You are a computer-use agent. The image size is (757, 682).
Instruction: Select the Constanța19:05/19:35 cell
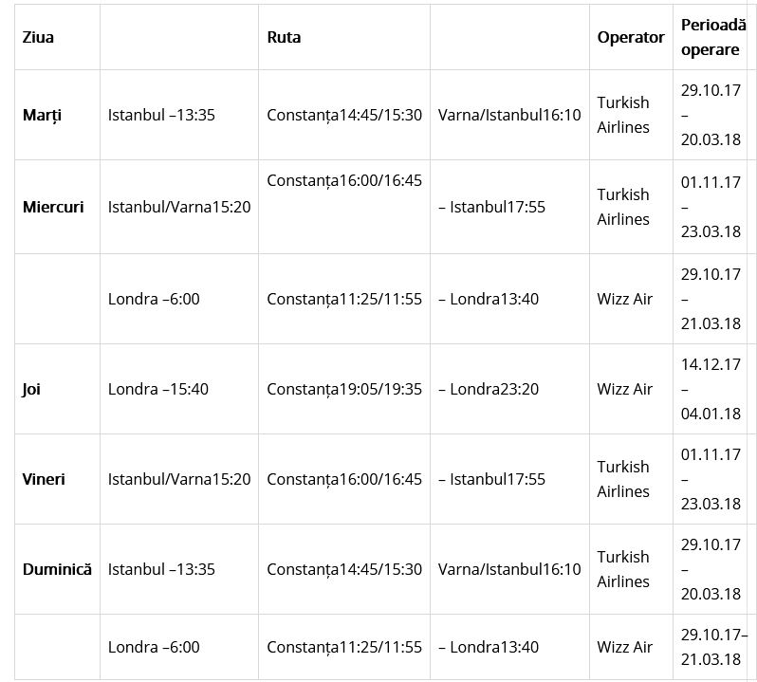[344, 389]
